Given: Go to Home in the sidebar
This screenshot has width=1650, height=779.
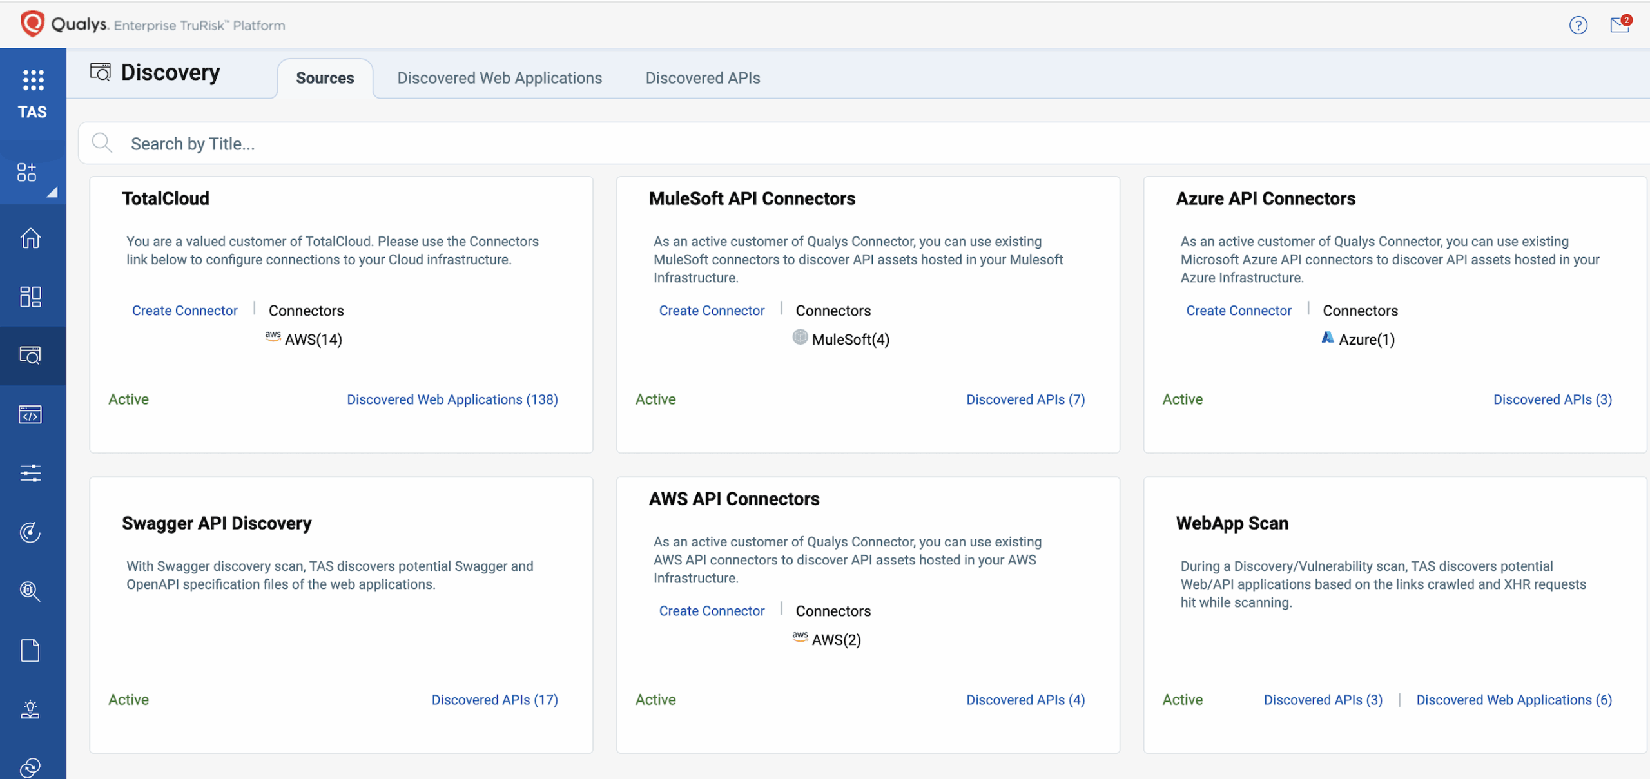Looking at the screenshot, I should (30, 238).
